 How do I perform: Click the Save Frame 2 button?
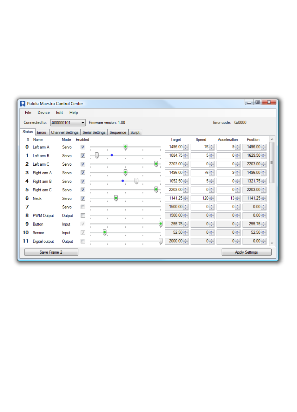pyautogui.click(x=51, y=252)
